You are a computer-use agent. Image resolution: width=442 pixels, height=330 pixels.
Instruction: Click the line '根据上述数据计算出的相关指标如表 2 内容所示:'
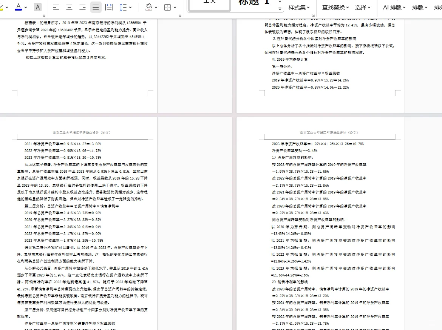pos(66,57)
